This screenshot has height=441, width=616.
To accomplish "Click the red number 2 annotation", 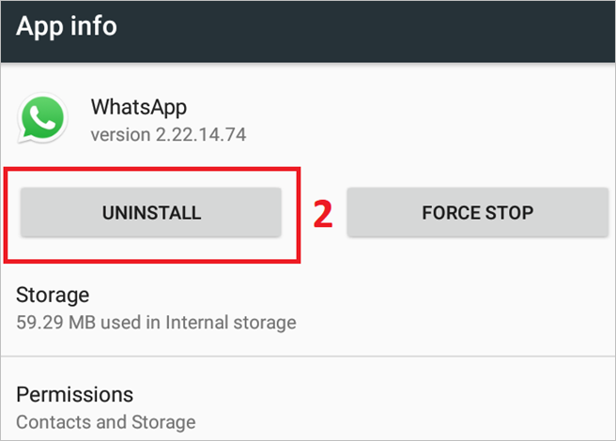I will [x=322, y=214].
